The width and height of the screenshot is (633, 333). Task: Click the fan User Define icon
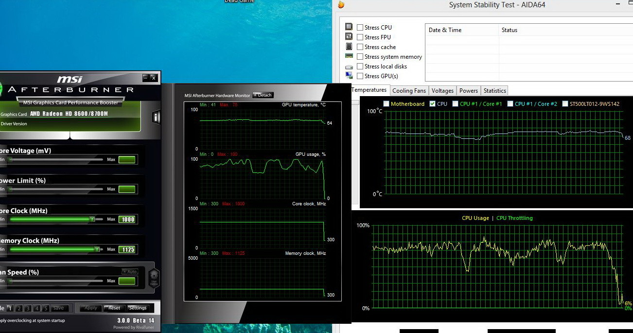(154, 279)
